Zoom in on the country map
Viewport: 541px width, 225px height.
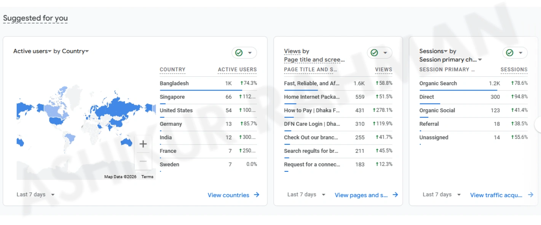(x=143, y=144)
